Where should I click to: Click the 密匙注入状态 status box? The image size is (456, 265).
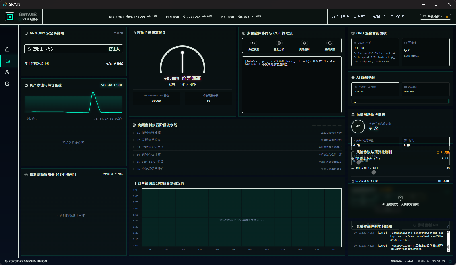pos(74,49)
